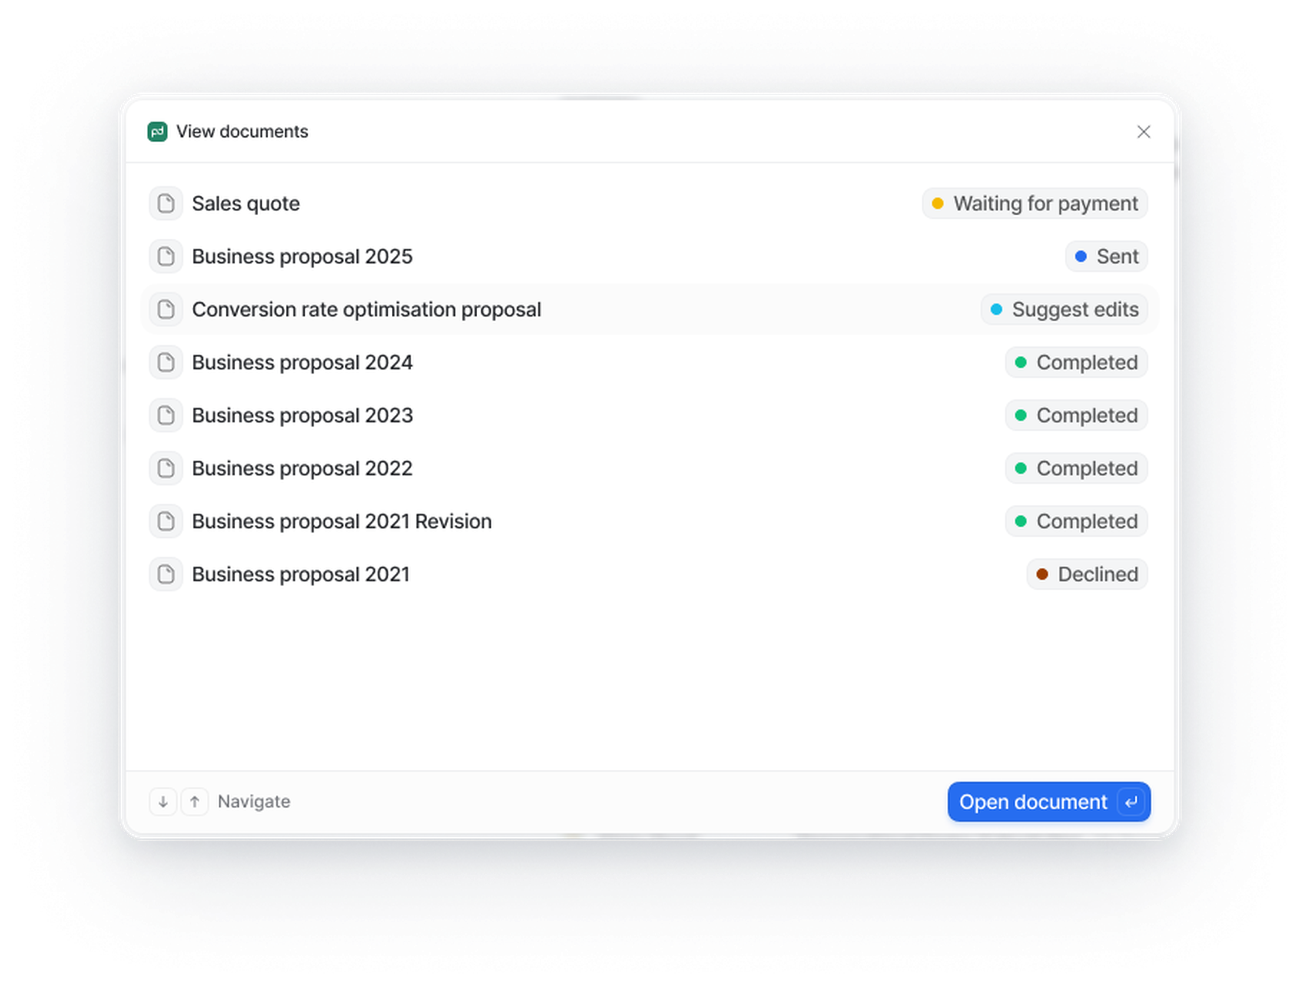Click the Business proposal 2022 file icon
Viewport: 1300px width, 985px height.
click(x=166, y=468)
